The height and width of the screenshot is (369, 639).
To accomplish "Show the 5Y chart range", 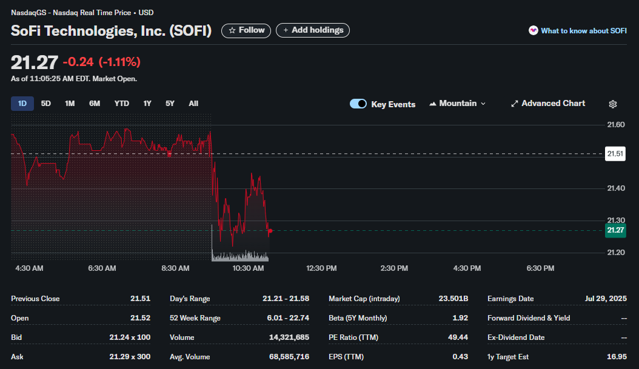I will (170, 104).
